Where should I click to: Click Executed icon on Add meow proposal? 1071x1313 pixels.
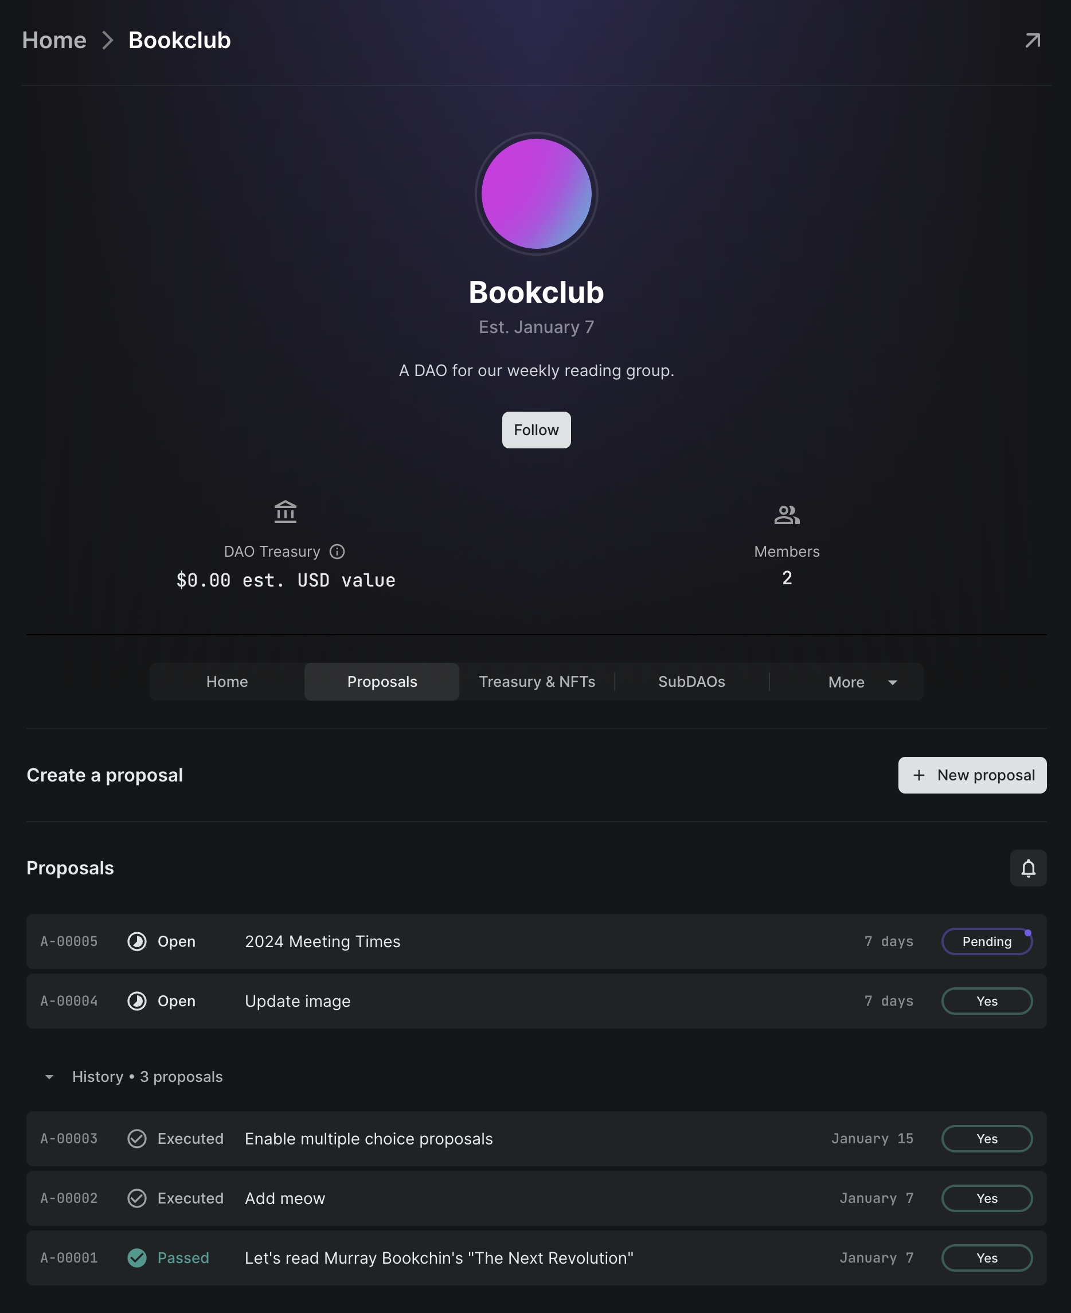coord(137,1198)
